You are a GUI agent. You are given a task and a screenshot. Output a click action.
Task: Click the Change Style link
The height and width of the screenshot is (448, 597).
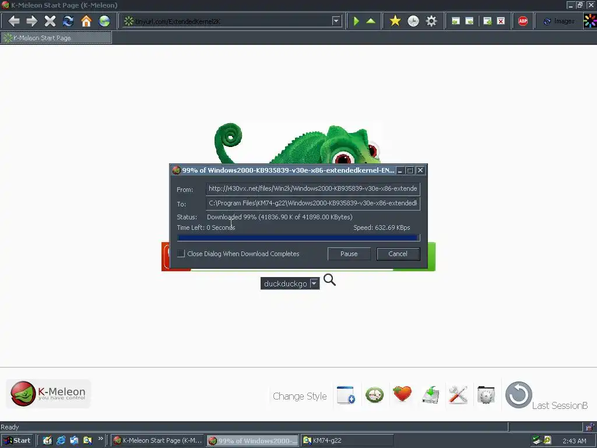[300, 396]
